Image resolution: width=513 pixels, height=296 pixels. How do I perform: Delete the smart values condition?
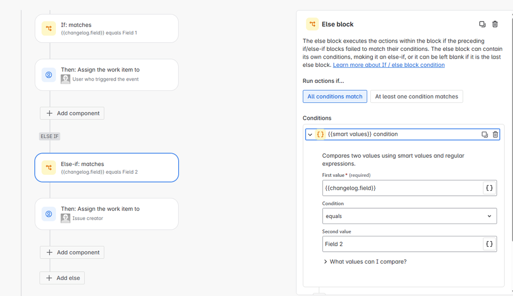point(496,135)
